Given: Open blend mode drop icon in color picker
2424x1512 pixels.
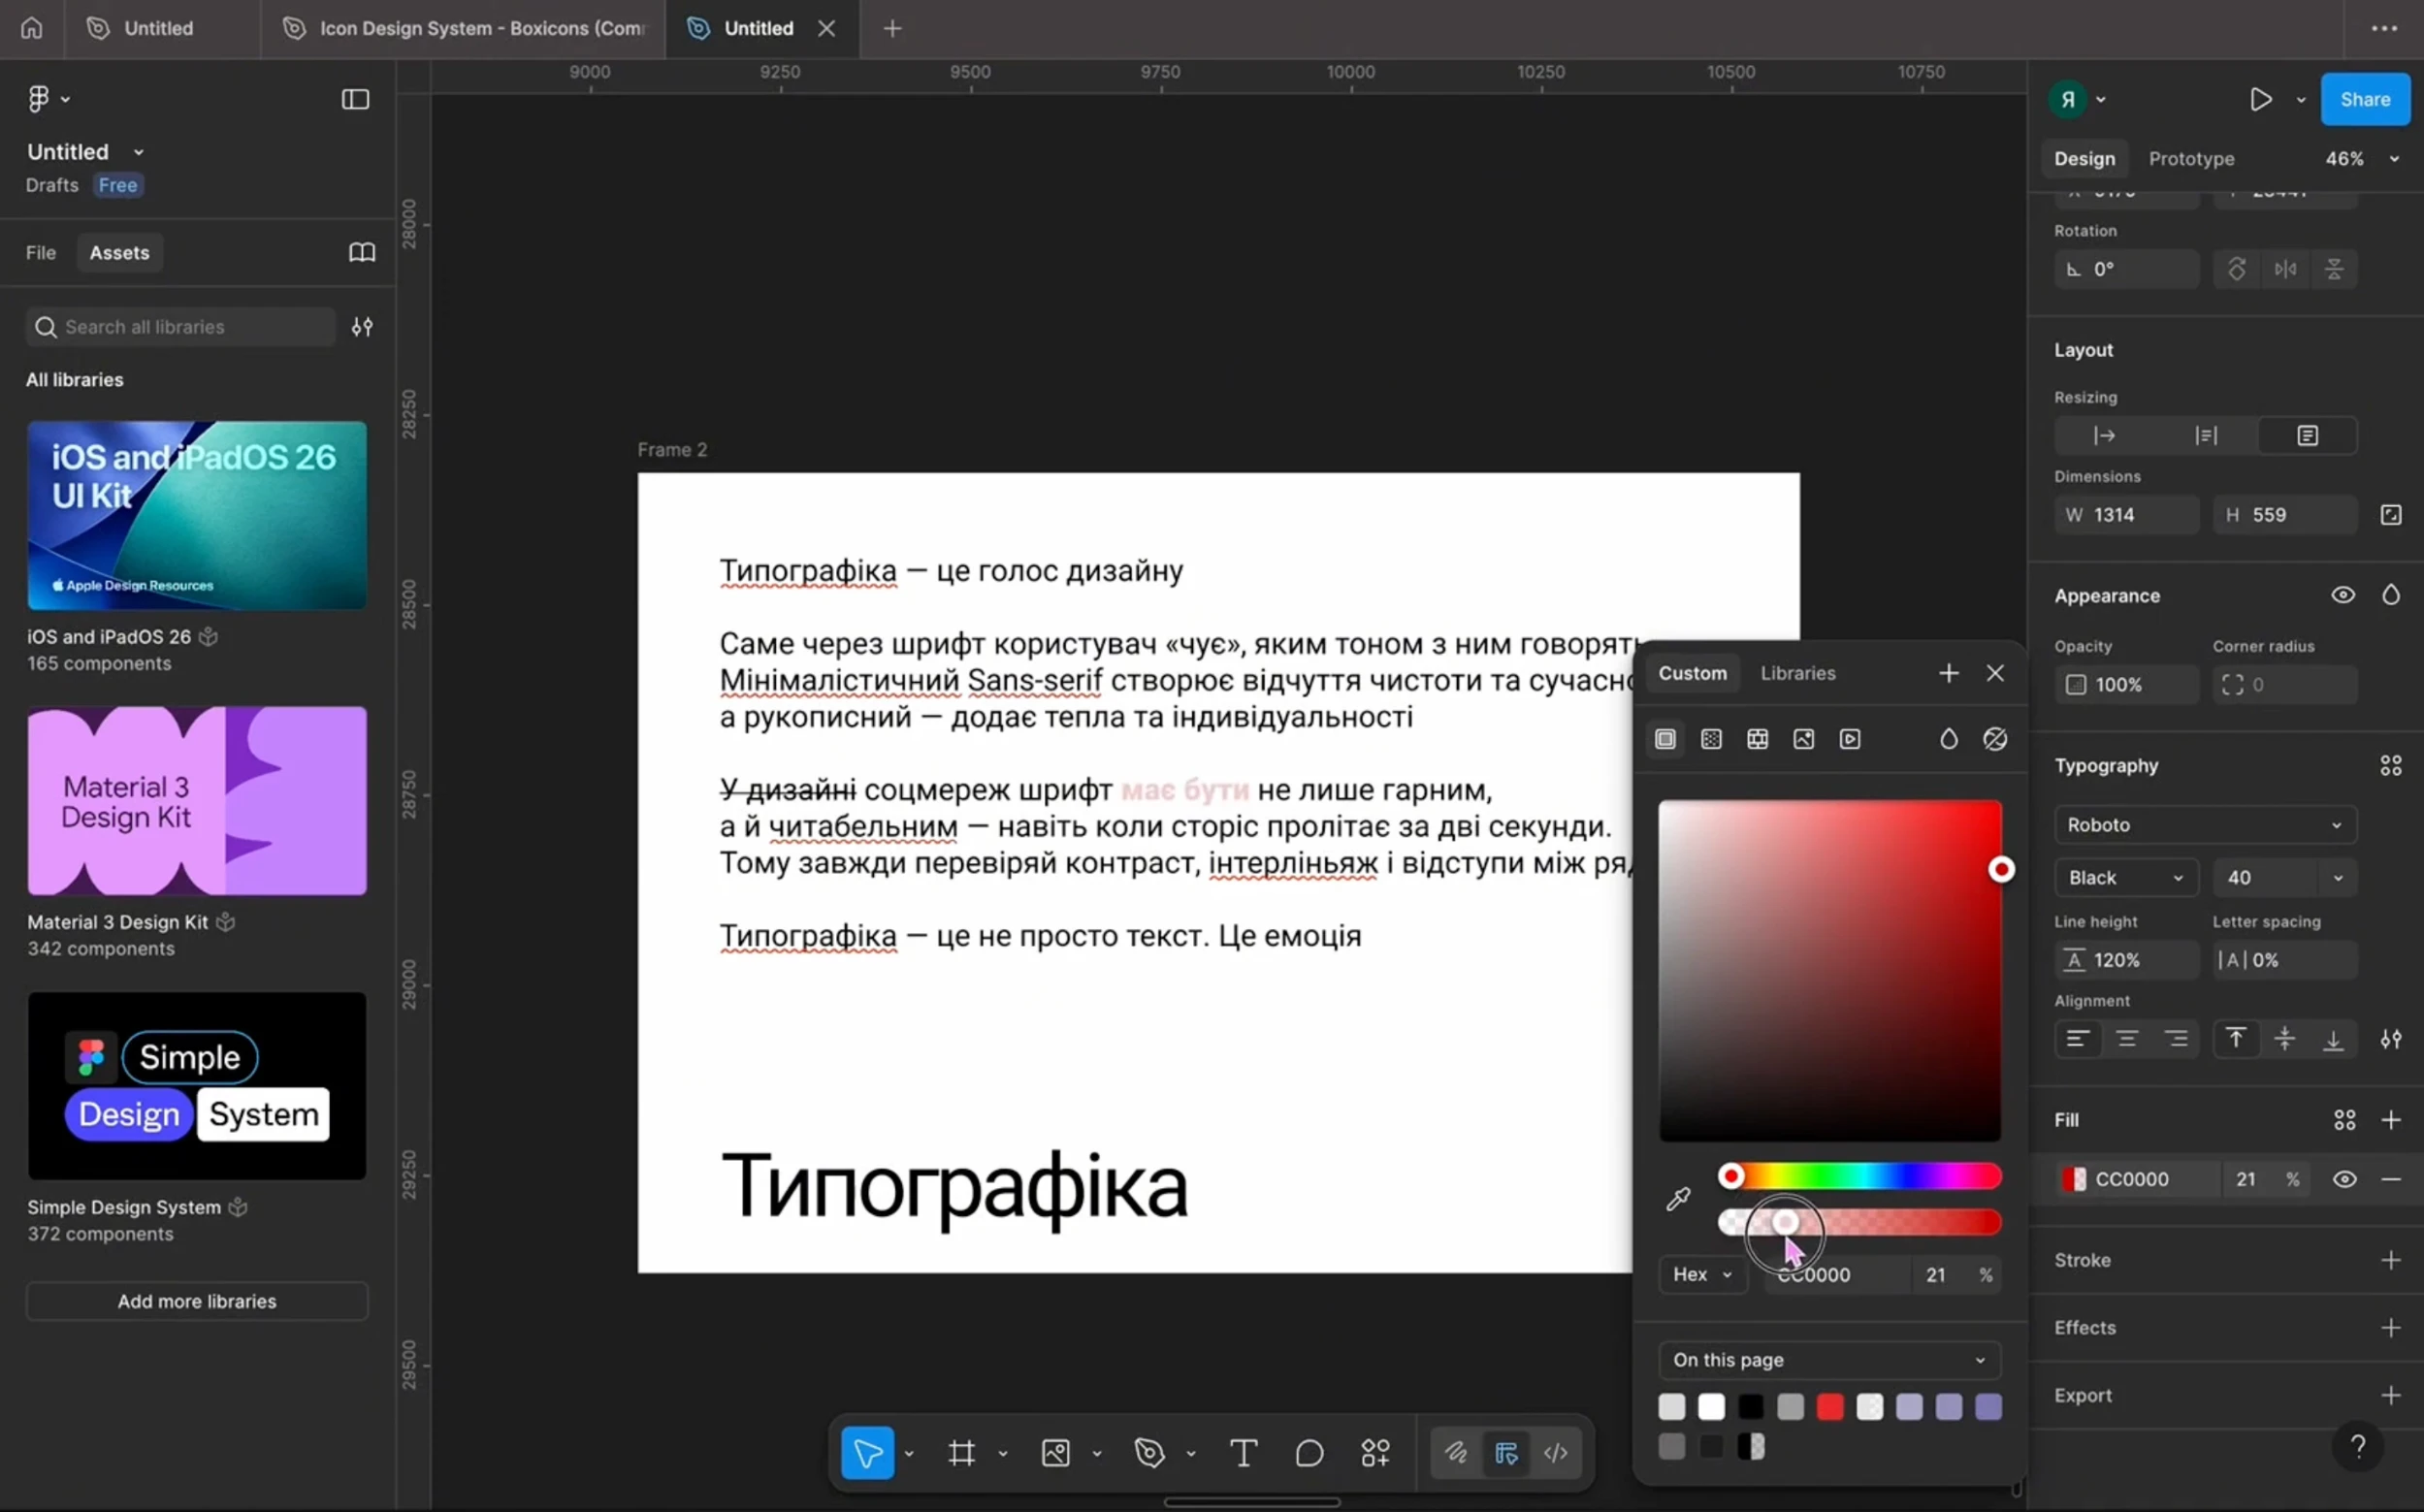Looking at the screenshot, I should [x=1948, y=739].
